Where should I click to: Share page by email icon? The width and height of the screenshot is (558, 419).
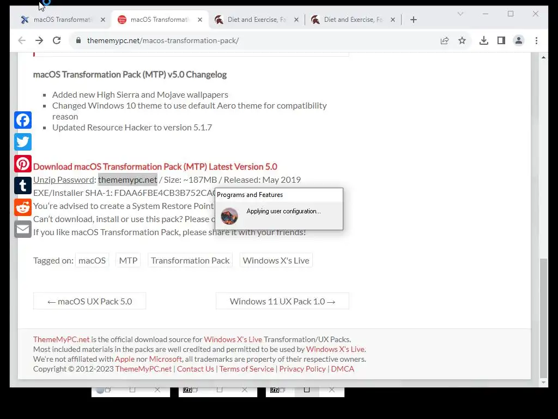pos(23,229)
